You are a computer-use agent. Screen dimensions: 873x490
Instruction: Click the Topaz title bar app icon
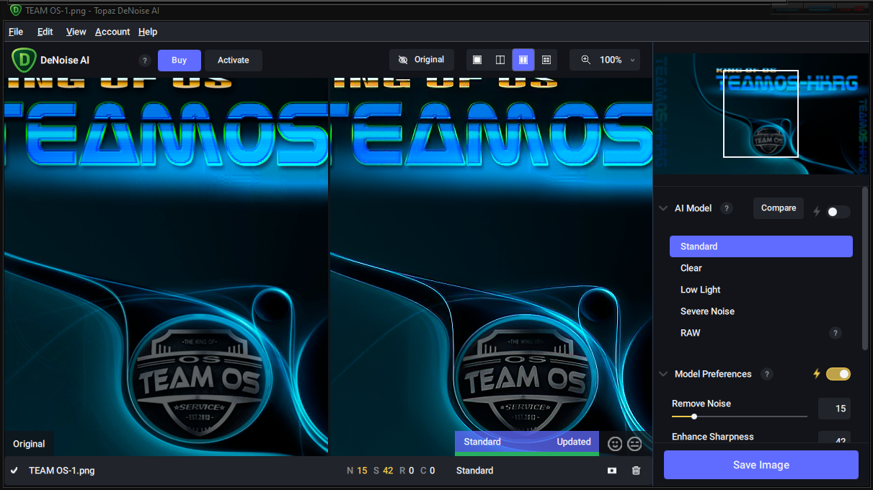(15, 10)
